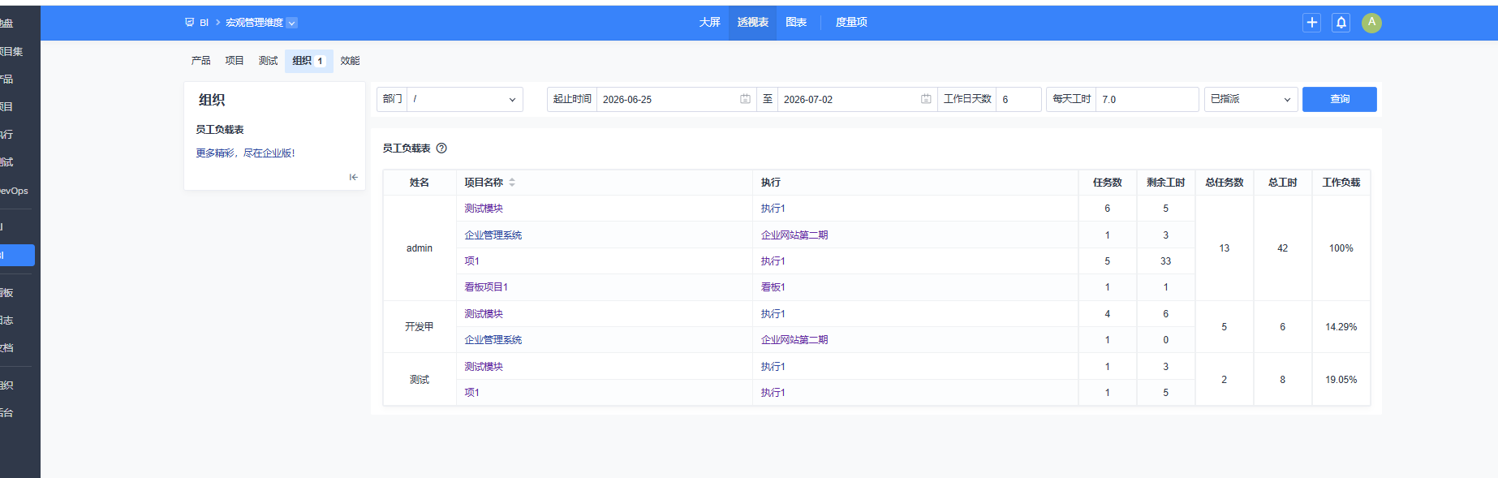Select the 效能 tab
The image size is (1498, 478).
click(x=350, y=61)
